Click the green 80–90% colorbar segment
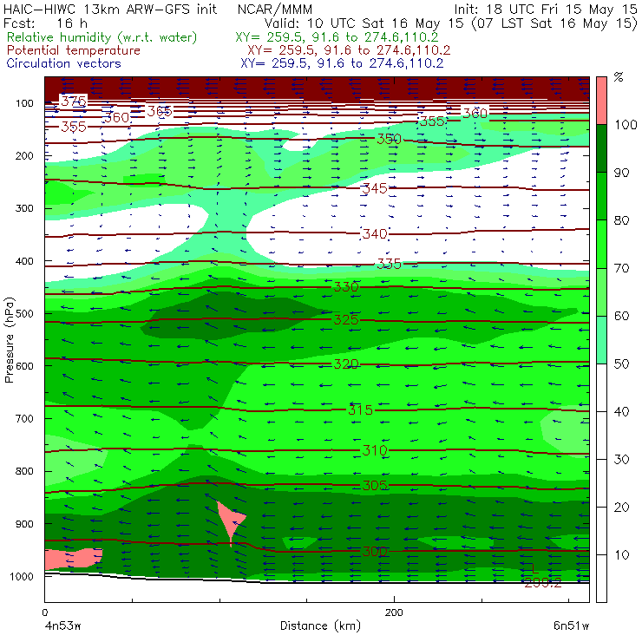 coord(601,196)
